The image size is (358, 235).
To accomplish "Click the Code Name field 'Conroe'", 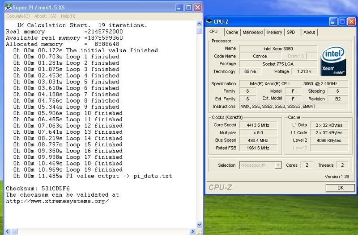I will (260, 56).
